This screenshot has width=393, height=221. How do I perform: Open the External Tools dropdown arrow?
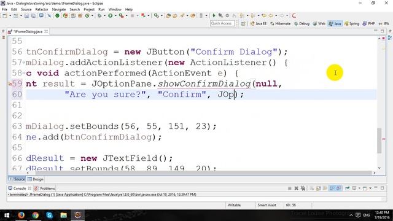click(126, 15)
